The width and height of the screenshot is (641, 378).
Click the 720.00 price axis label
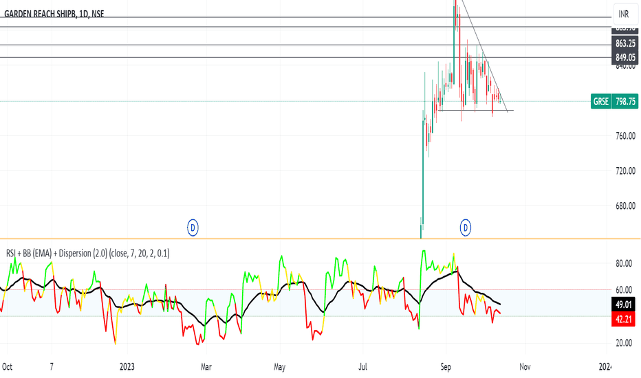point(625,171)
